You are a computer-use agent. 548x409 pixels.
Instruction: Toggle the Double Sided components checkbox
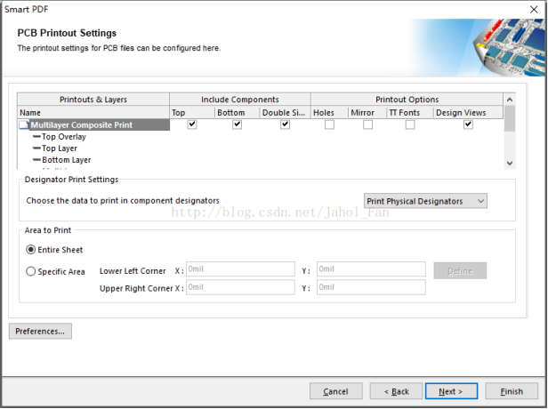point(285,125)
